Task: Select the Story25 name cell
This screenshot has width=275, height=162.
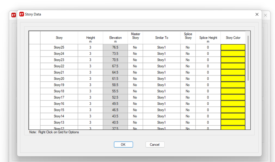Action: click(59, 47)
